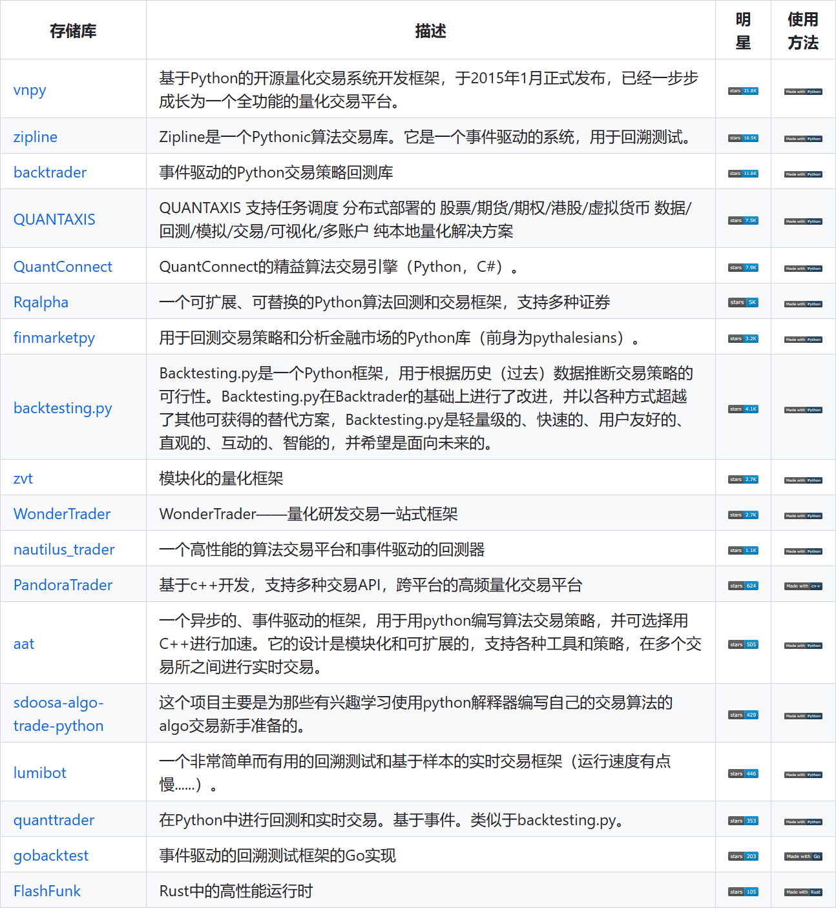Click the 353 stars badge for quanttrader
Viewport: 836px width, 913px height.
(x=743, y=821)
